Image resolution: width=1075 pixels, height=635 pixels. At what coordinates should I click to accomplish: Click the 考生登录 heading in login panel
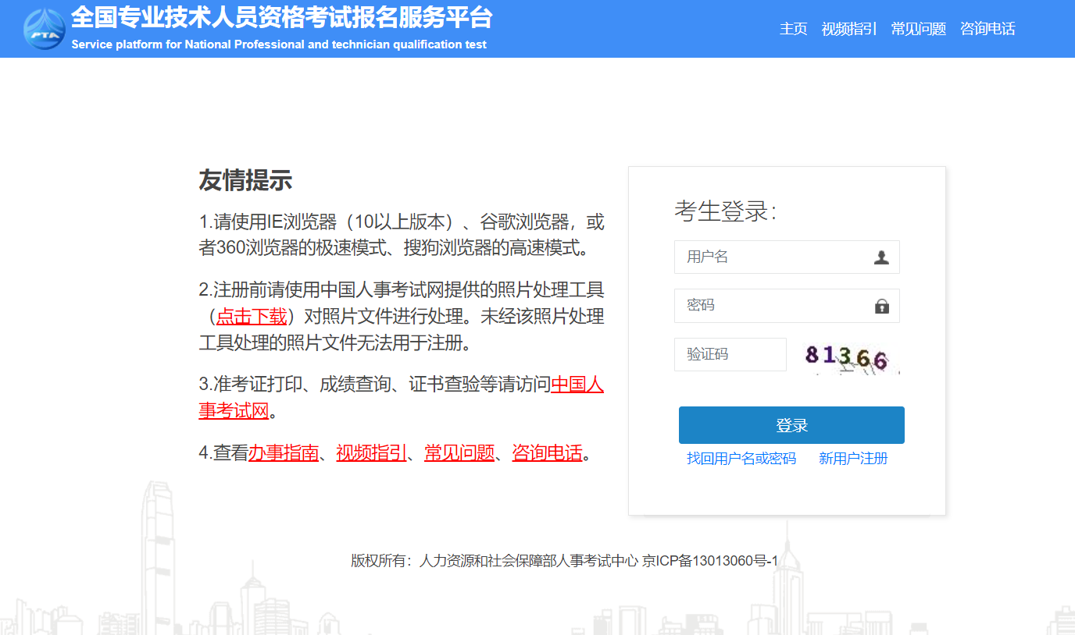click(x=725, y=211)
